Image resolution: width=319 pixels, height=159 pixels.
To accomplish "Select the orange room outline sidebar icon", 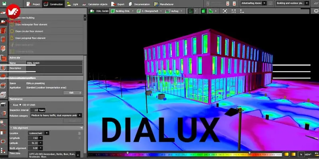I will pyautogui.click(x=3, y=58).
